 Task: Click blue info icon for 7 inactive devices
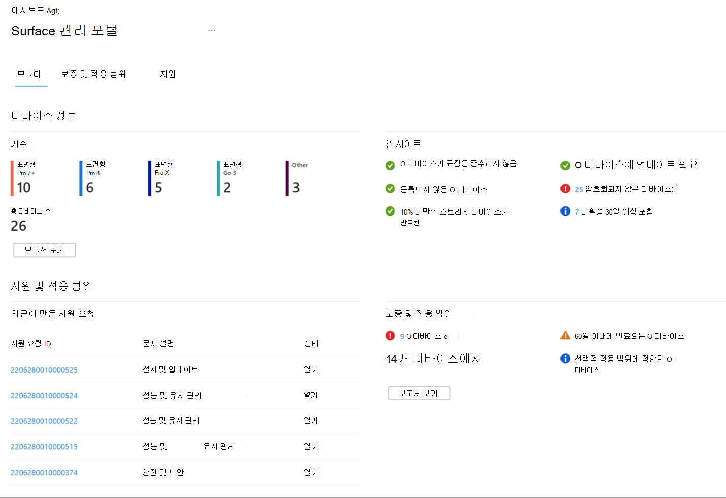(x=565, y=211)
